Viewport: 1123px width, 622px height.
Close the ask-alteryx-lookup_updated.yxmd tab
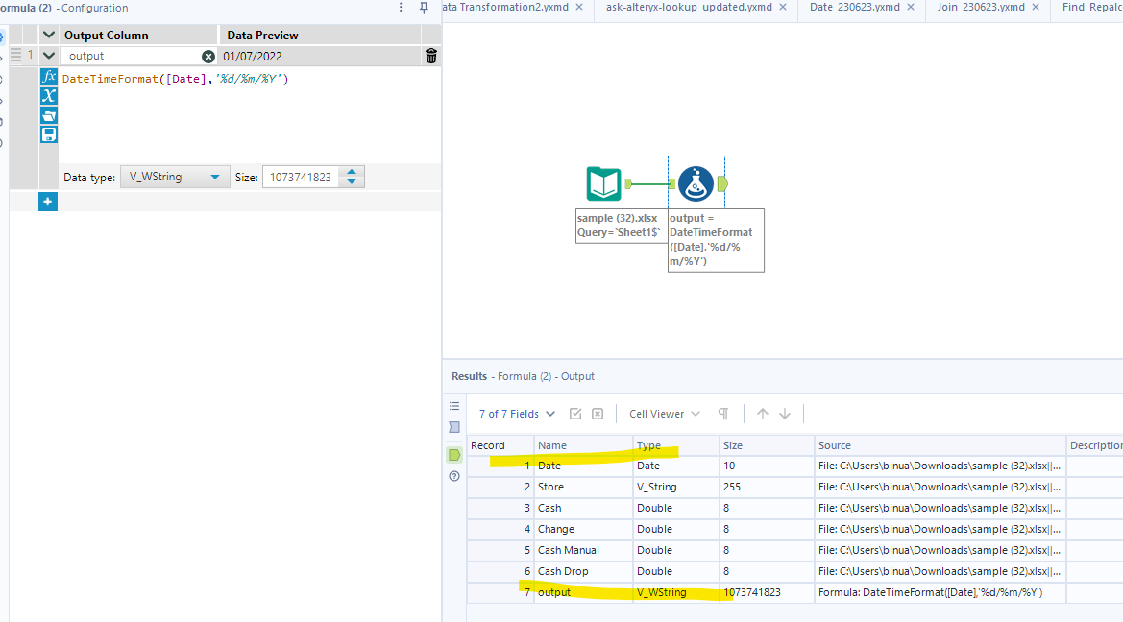click(783, 7)
